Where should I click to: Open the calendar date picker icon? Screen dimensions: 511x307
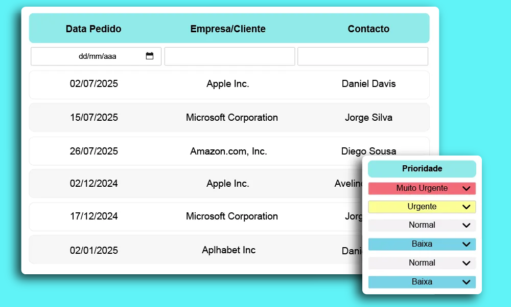(150, 56)
